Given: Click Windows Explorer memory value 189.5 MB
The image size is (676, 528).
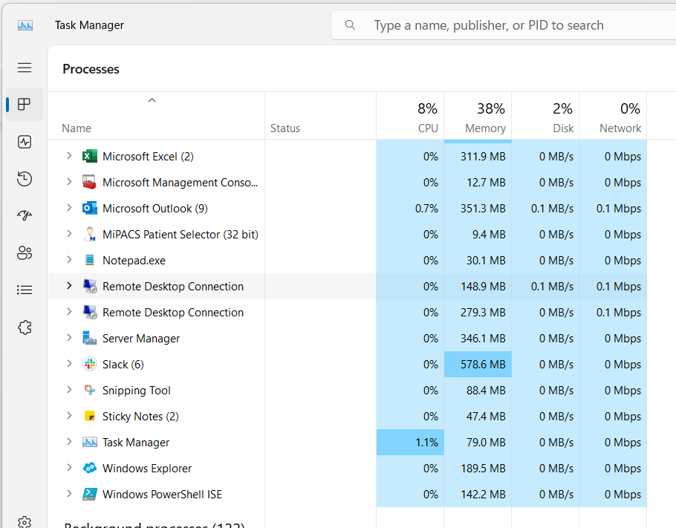Looking at the screenshot, I should (x=483, y=469).
